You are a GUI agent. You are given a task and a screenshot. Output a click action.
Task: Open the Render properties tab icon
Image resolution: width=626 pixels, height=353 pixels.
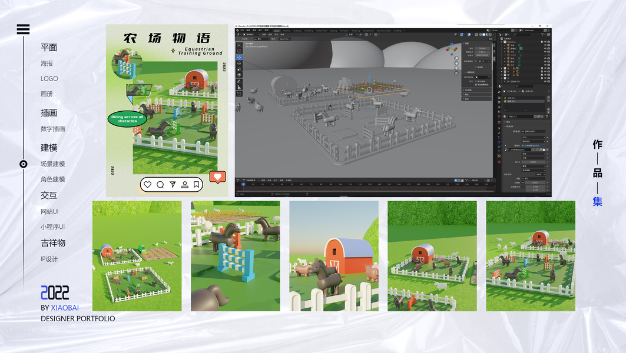499,98
